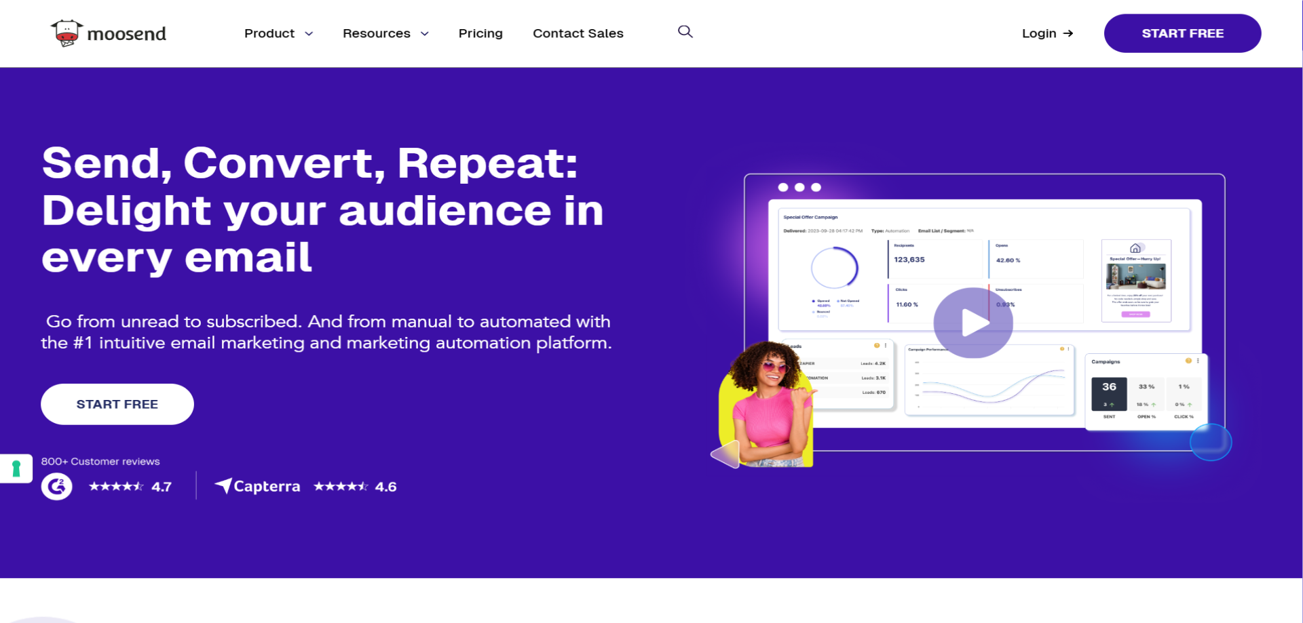Expand the Resources dropdown menu

pyautogui.click(x=385, y=33)
